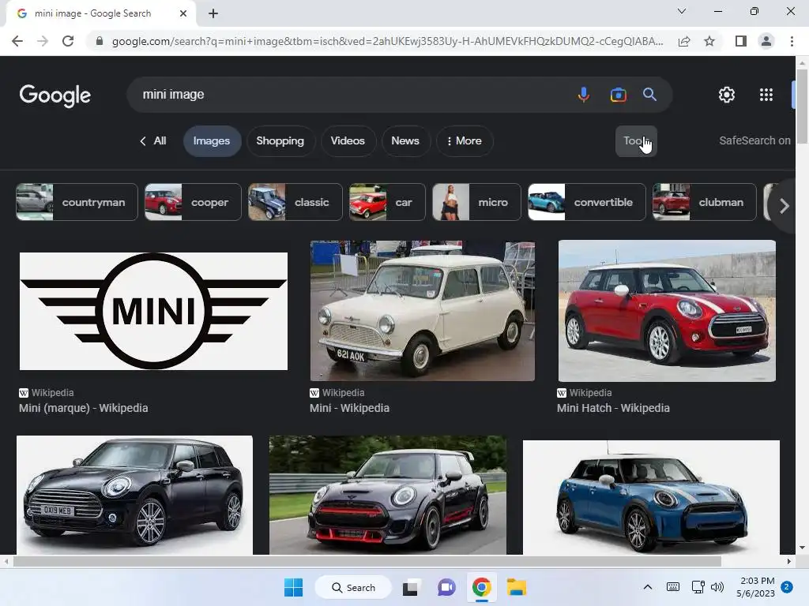
Task: Select the Images tab
Action: pos(212,140)
